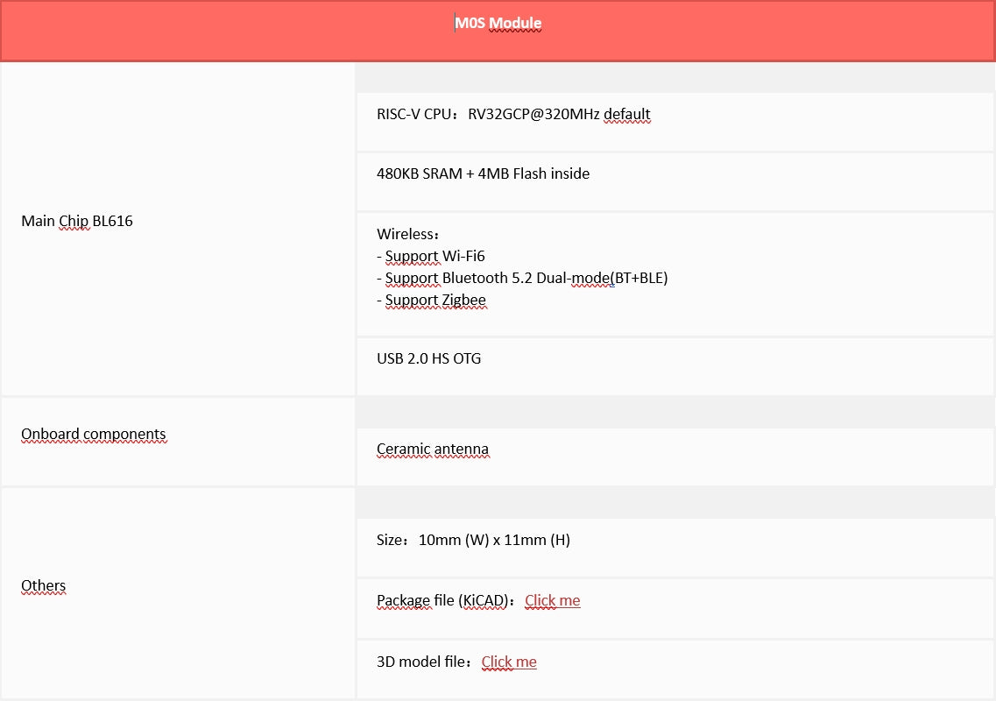Click the 3D model file label text
Image resolution: width=996 pixels, height=701 pixels.
(x=424, y=662)
